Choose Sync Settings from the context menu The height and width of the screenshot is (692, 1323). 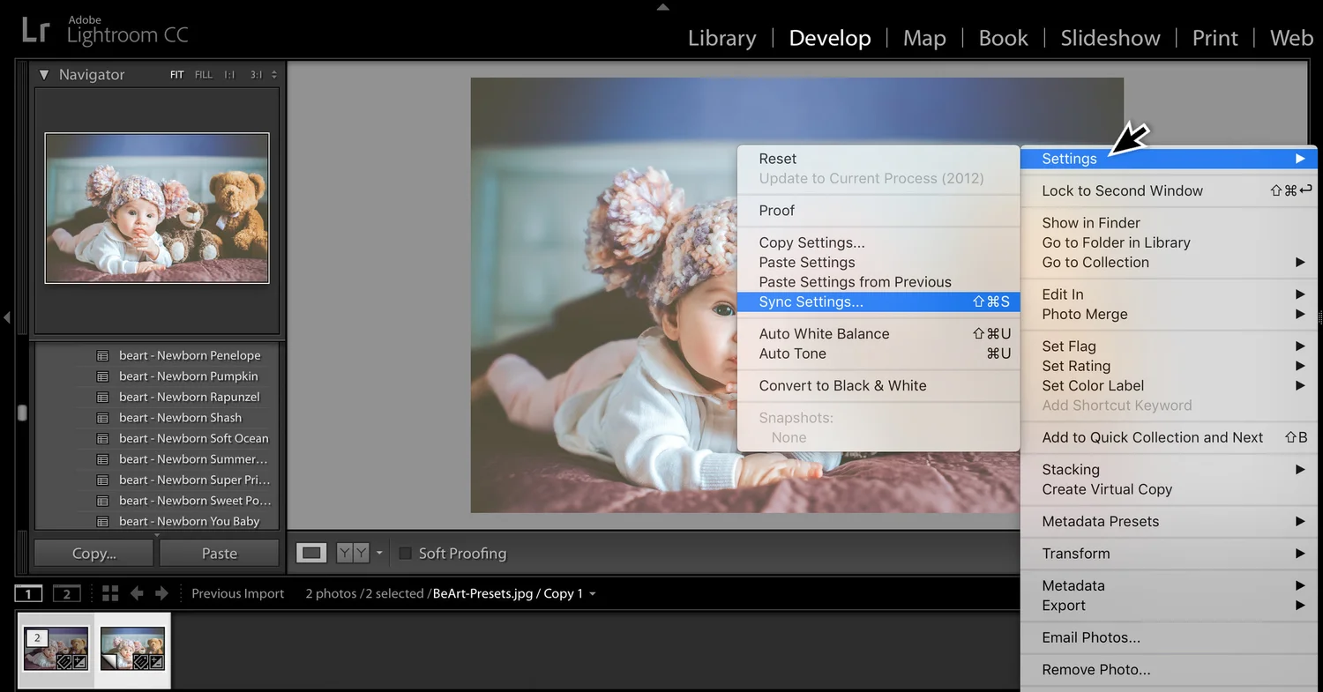click(x=811, y=301)
